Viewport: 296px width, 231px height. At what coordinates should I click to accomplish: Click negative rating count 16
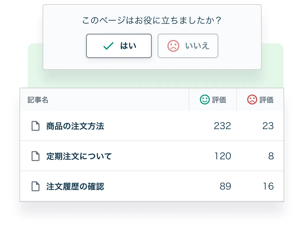pos(268,186)
